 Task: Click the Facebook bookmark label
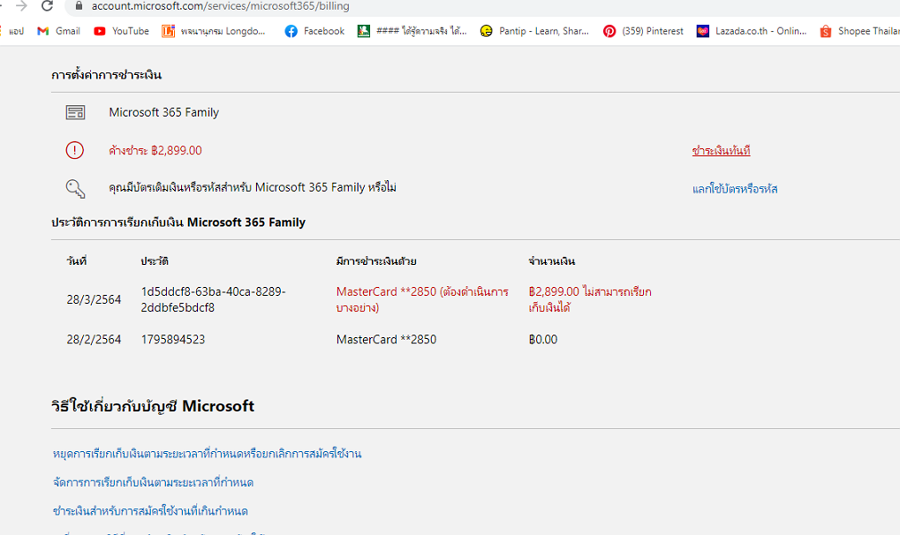tap(324, 31)
